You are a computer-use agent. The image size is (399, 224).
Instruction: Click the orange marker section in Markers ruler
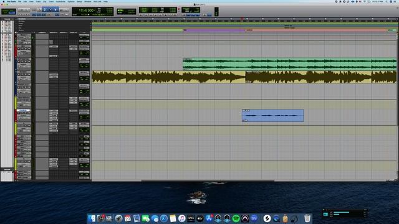point(317,30)
